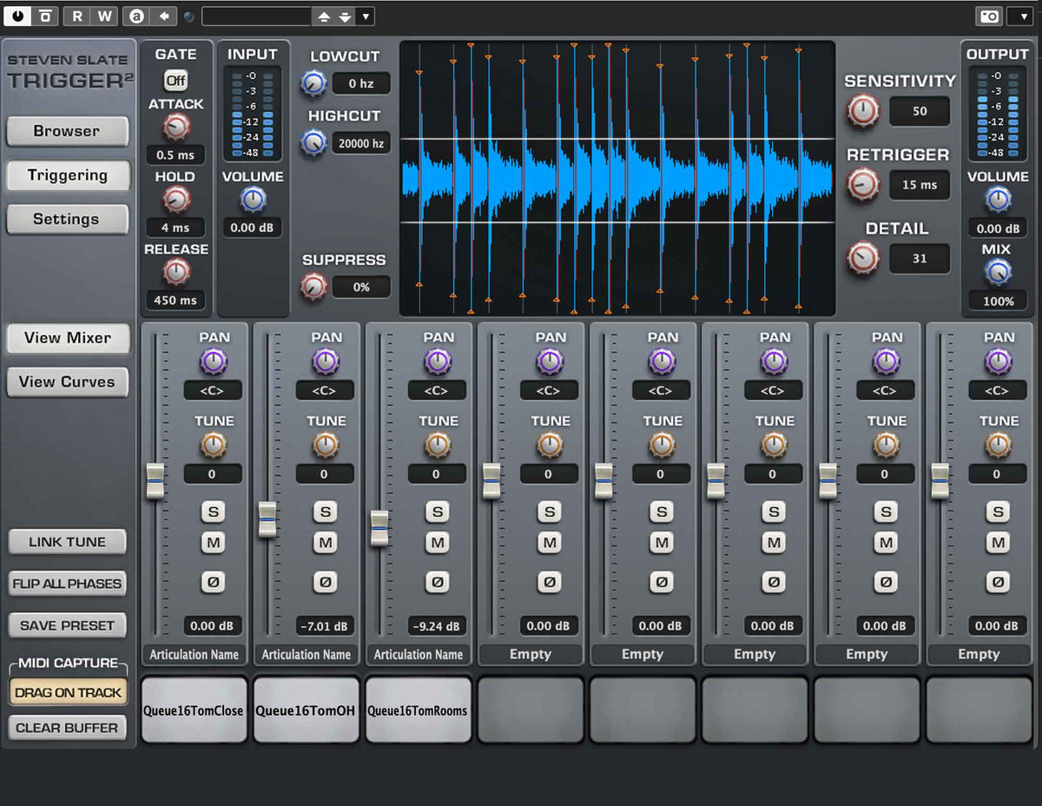
Task: Load next preset with down arrow
Action: tap(345, 17)
